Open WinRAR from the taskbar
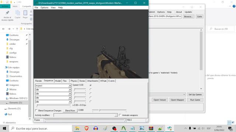236x132 pixels. click(x=151, y=128)
